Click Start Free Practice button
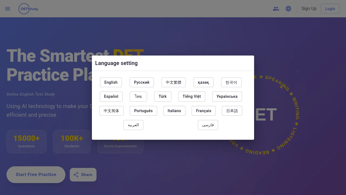The height and width of the screenshot is (195, 346). point(36,175)
